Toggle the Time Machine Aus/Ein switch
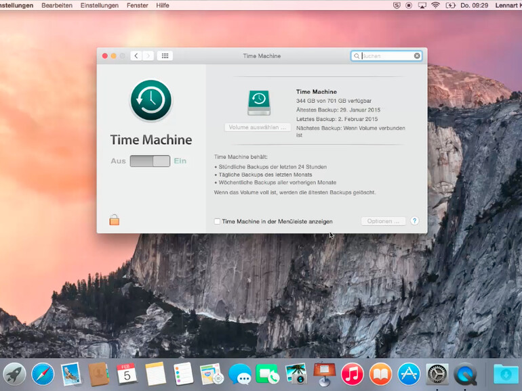 [150, 161]
